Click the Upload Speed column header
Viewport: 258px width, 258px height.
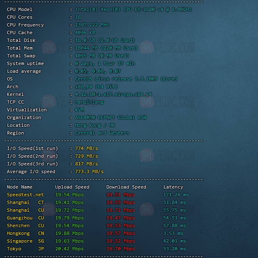click(72, 187)
